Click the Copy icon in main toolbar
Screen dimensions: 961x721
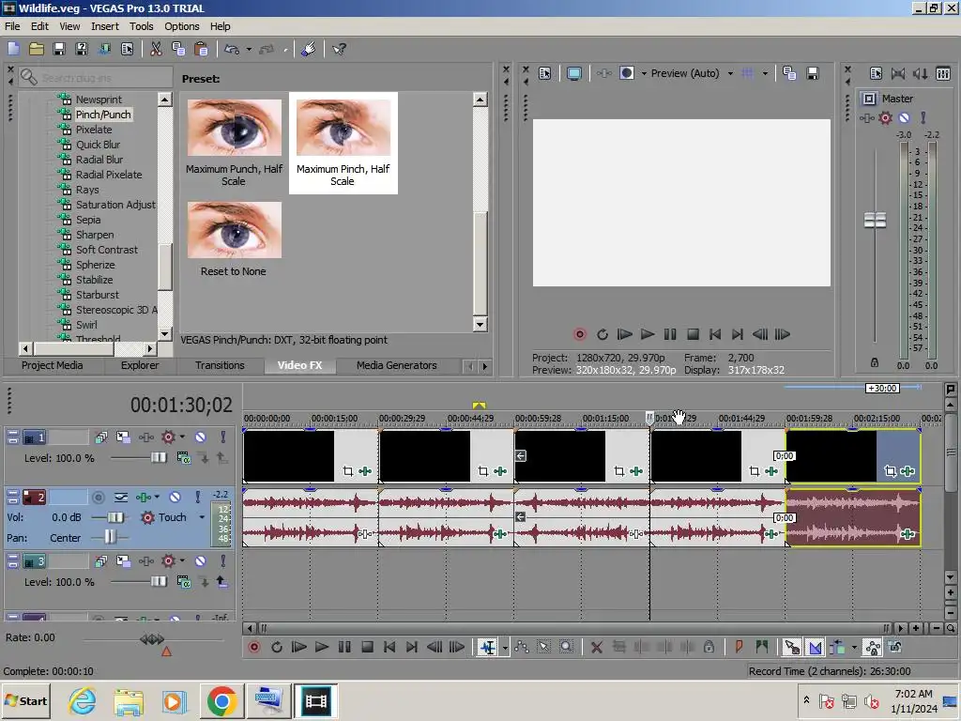(178, 49)
